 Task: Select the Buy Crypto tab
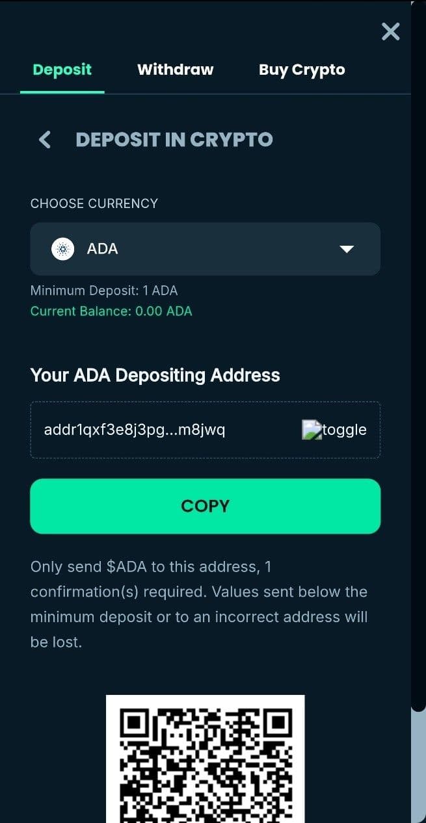coord(302,70)
